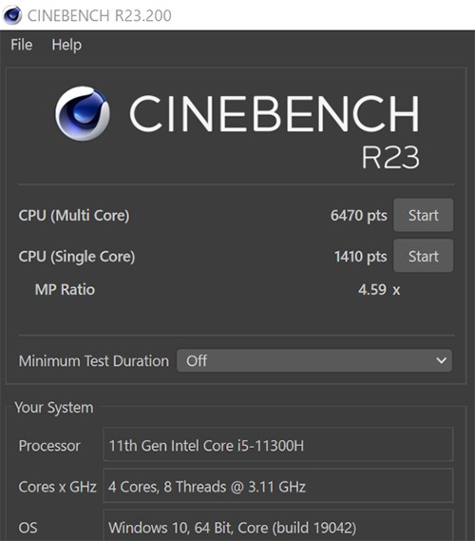Click the CPU (Multi Core) label

[74, 215]
